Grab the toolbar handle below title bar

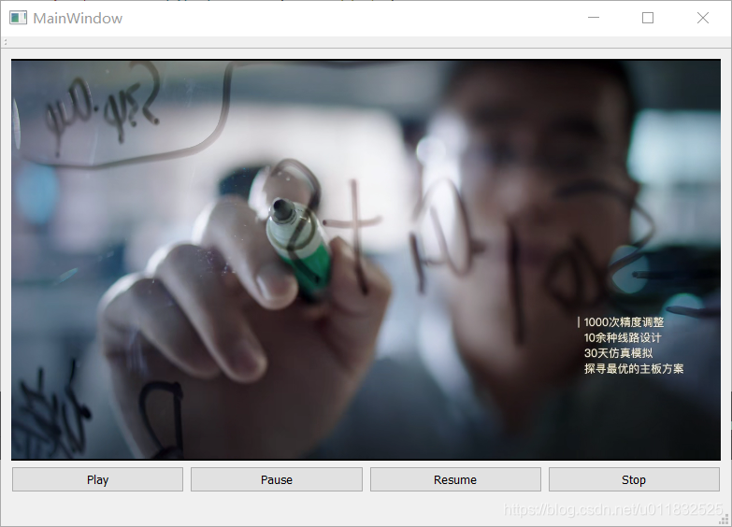pos(5,42)
